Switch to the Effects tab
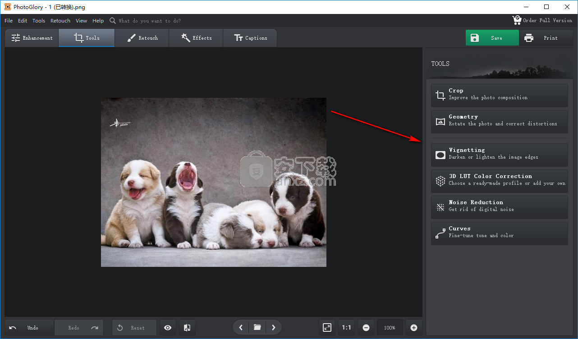This screenshot has width=578, height=339. [196, 38]
